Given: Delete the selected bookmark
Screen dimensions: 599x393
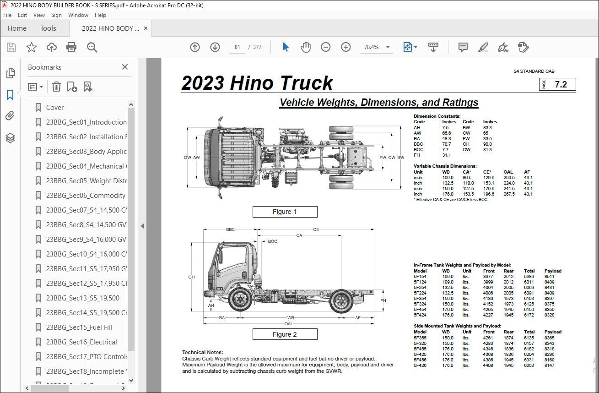Looking at the screenshot, I should tap(56, 87).
